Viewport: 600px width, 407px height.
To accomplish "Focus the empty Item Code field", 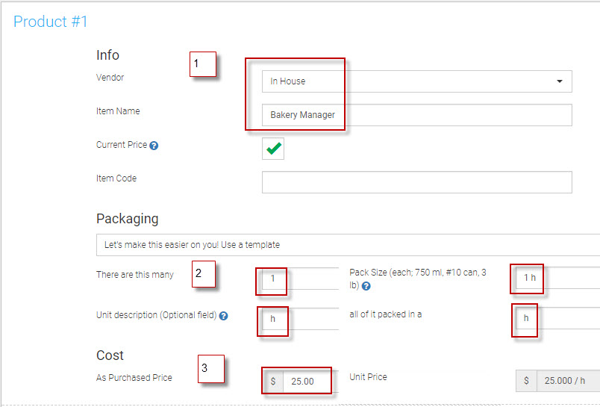I will (x=416, y=182).
